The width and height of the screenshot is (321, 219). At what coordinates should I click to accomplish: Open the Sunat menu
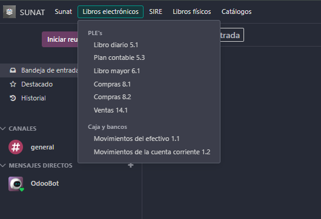click(63, 12)
